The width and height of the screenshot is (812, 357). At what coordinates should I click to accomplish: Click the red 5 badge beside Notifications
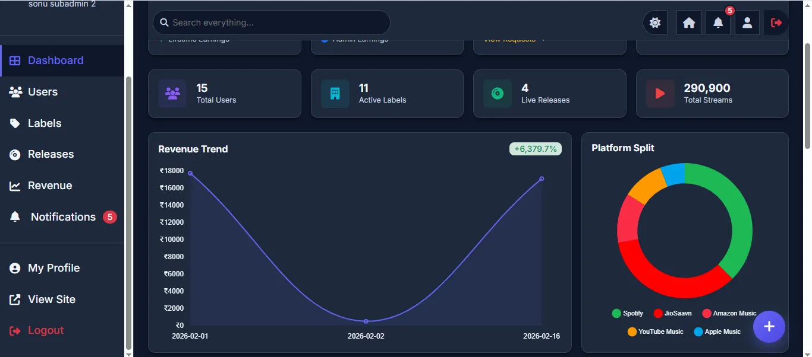[x=109, y=217]
